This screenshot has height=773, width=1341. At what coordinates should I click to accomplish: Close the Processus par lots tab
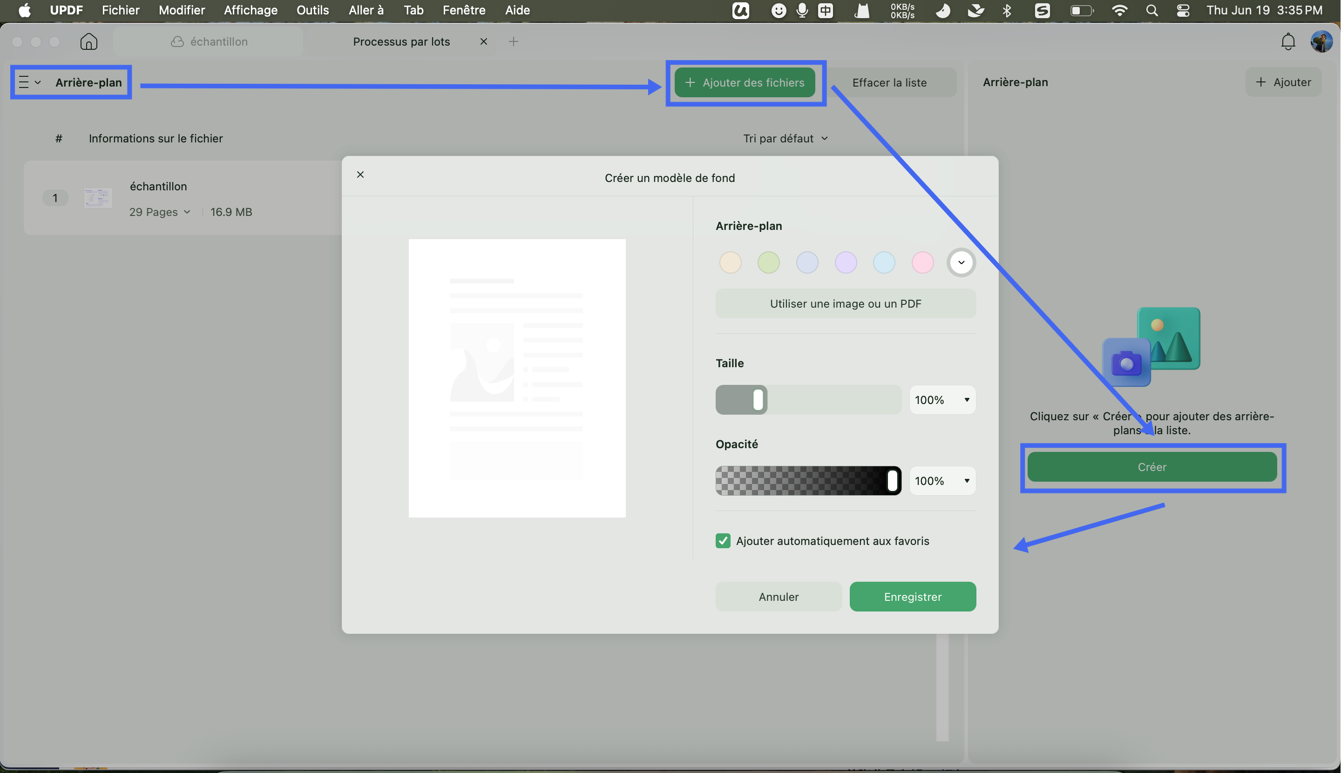click(x=483, y=41)
